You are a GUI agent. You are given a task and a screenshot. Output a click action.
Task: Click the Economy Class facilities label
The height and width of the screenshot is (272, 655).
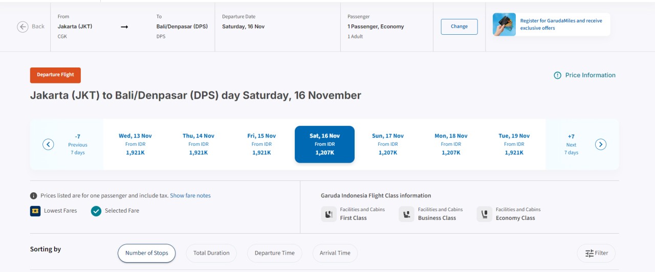518,214
